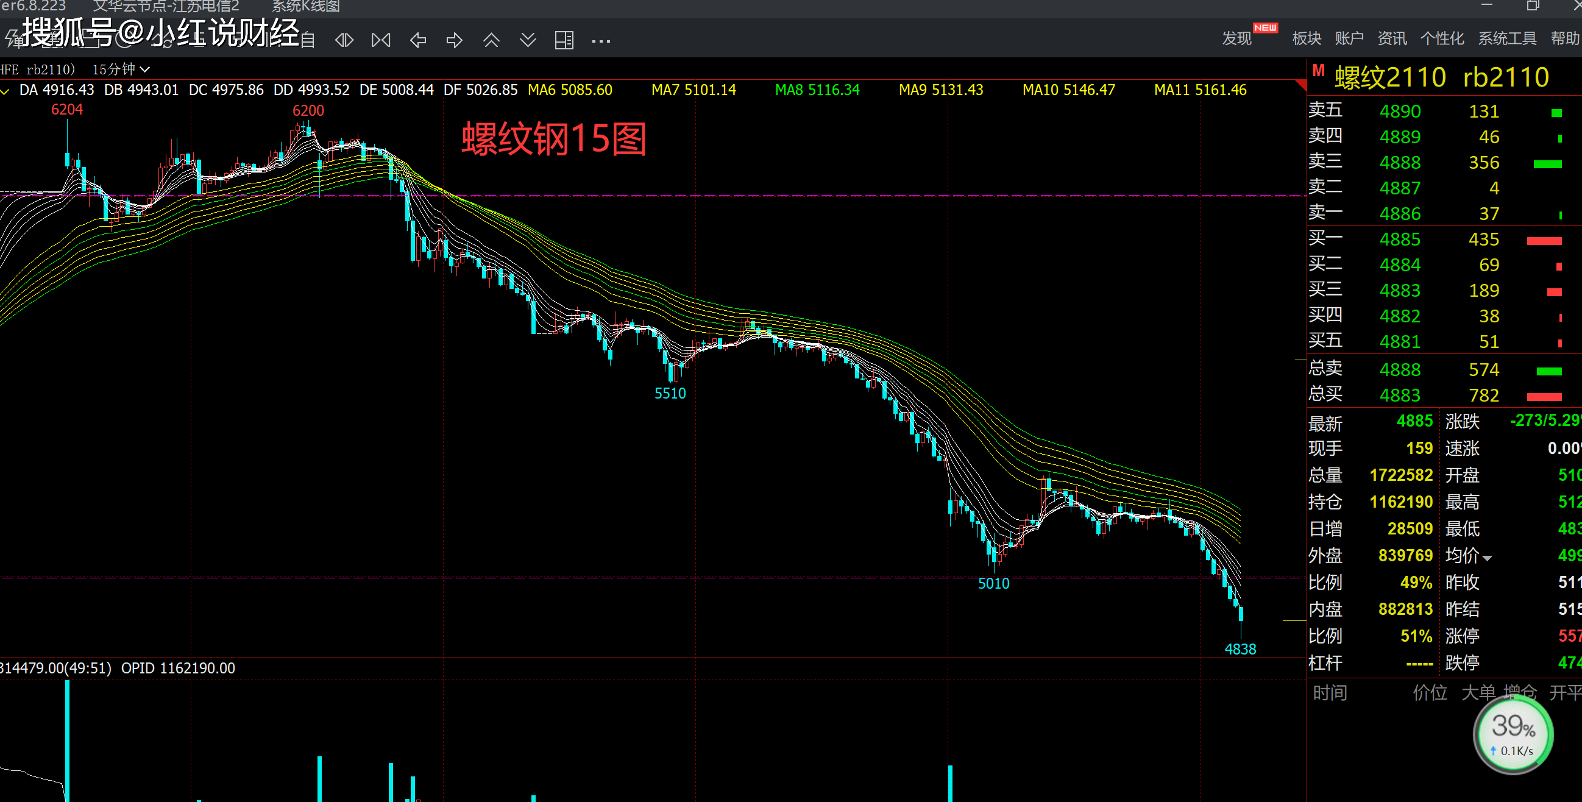Click the 5010 low price label
The width and height of the screenshot is (1582, 802).
pos(993,584)
